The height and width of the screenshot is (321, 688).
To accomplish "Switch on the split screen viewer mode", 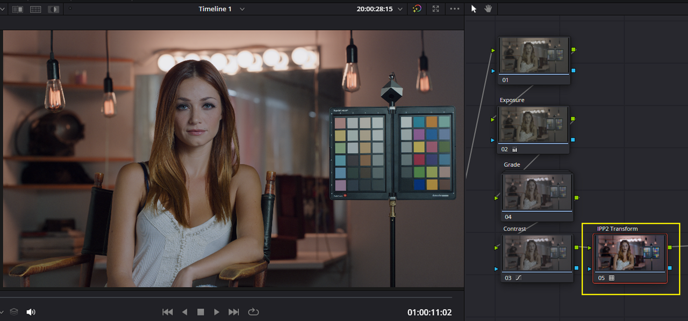I will 35,9.
